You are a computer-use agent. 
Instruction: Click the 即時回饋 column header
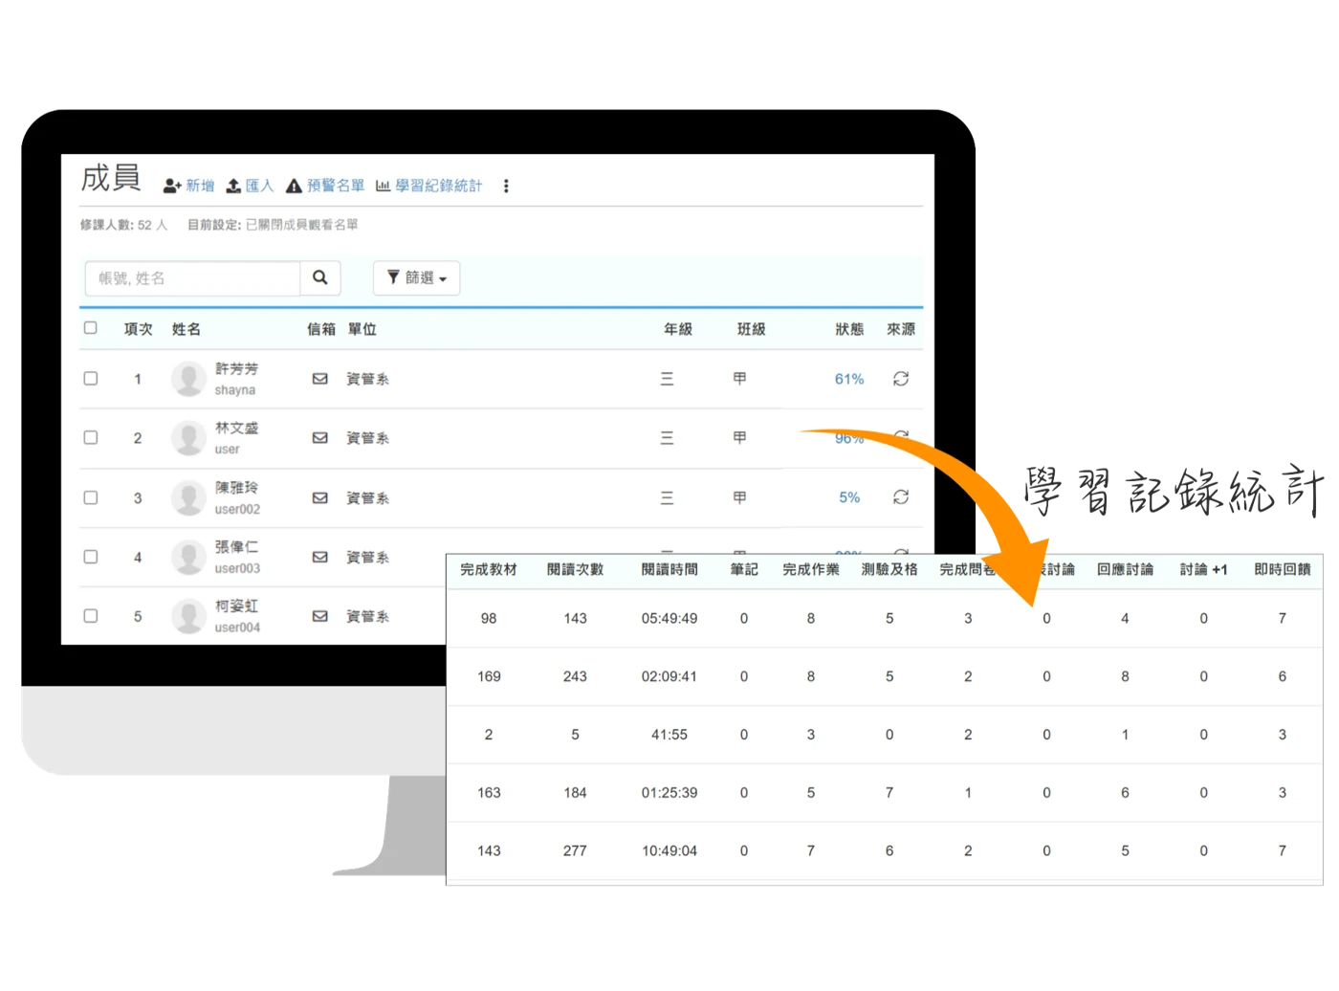1283,569
